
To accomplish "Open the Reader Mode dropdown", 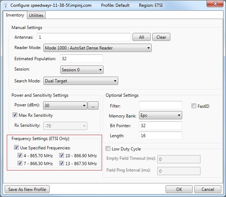I will [97, 48].
